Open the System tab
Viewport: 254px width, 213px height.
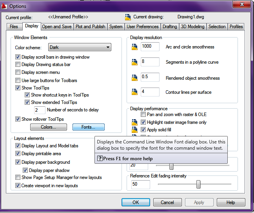(116, 27)
